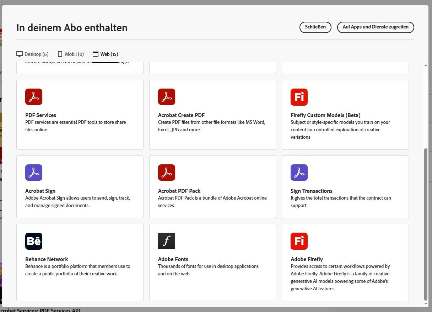Click the phone icon beside Mobil (0)
The width and height of the screenshot is (432, 312).
coord(60,54)
